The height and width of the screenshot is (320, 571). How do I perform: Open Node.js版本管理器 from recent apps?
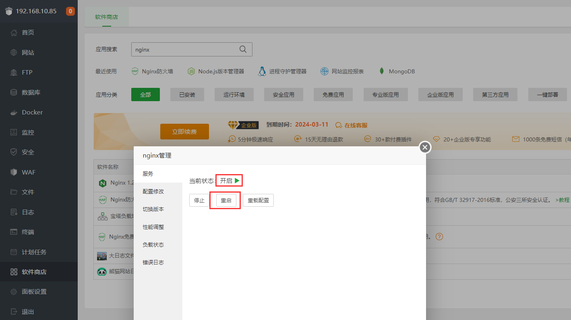pyautogui.click(x=216, y=71)
